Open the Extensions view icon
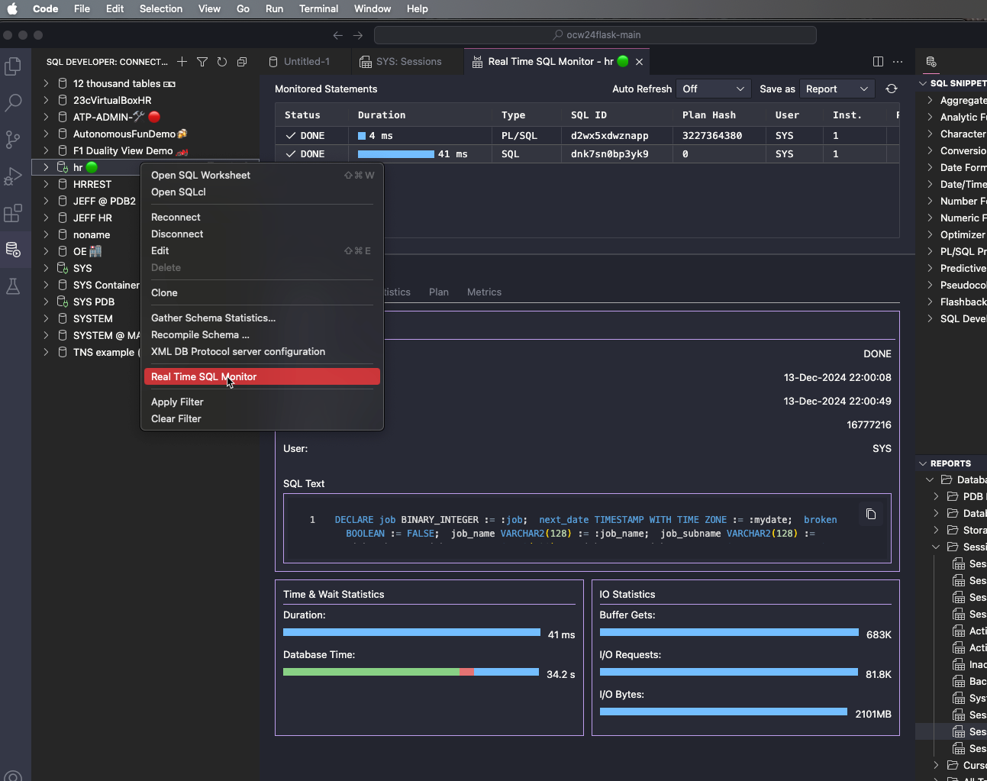 point(13,213)
